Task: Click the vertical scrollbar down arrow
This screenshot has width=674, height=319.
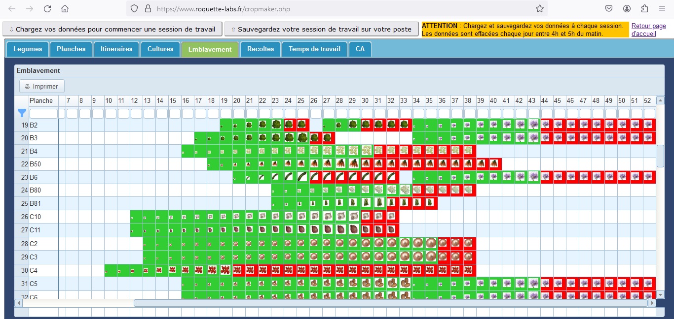Action: click(661, 294)
